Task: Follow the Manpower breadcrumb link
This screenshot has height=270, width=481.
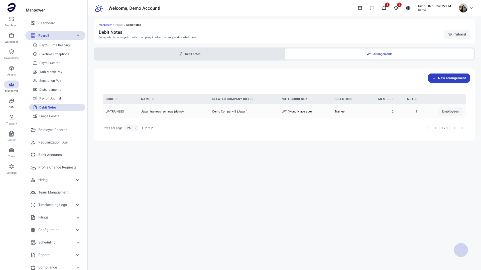Action: coord(105,25)
